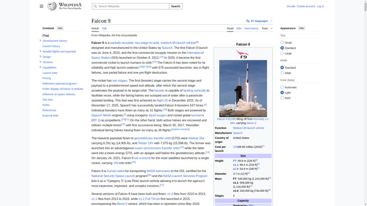Jump to See also in contents
367x206 pixels.
click(48, 100)
